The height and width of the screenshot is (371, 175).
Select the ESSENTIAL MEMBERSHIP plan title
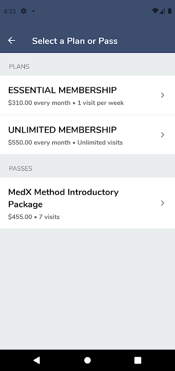(x=62, y=90)
